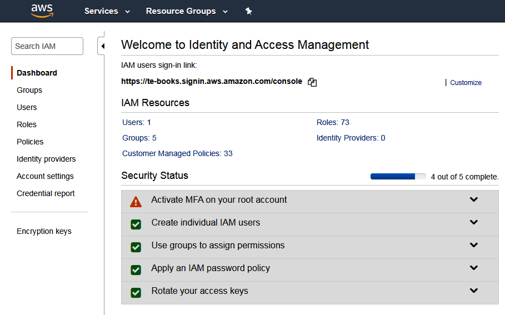Open Policies in the sidebar
Screen dimensions: 505x315
coord(30,142)
